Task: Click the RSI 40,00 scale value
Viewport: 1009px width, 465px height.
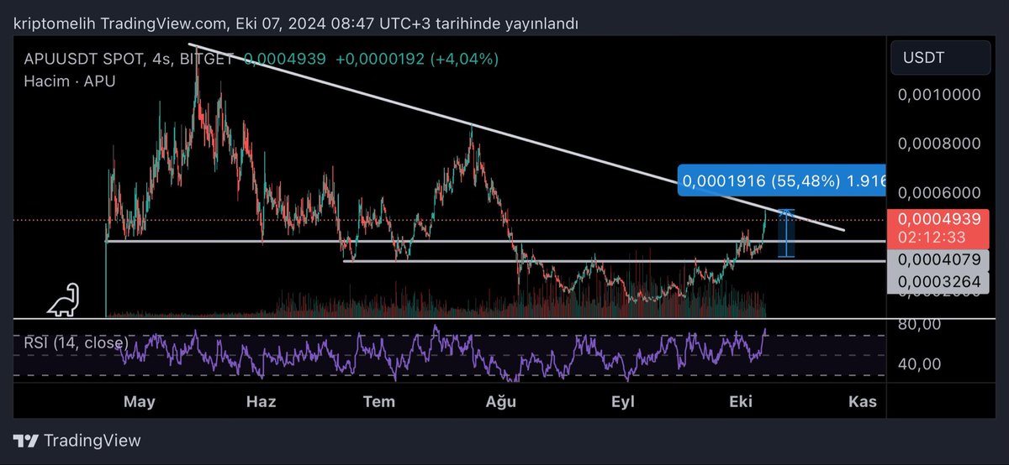Action: 921,364
